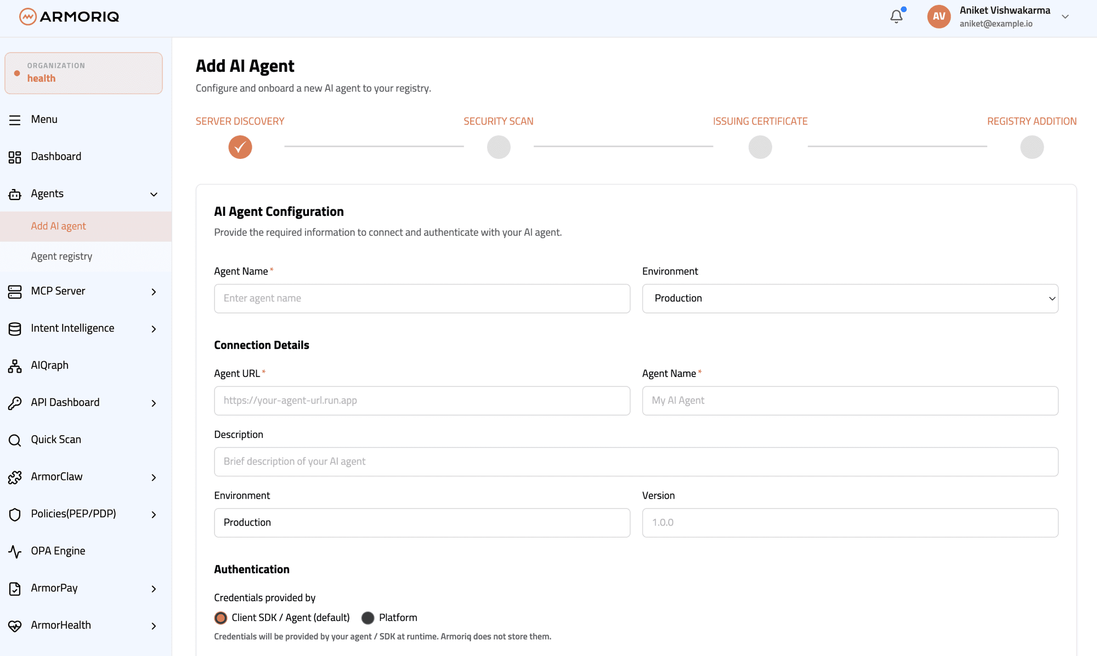
Task: Open Add AI agent in sidebar
Action: [x=86, y=226]
